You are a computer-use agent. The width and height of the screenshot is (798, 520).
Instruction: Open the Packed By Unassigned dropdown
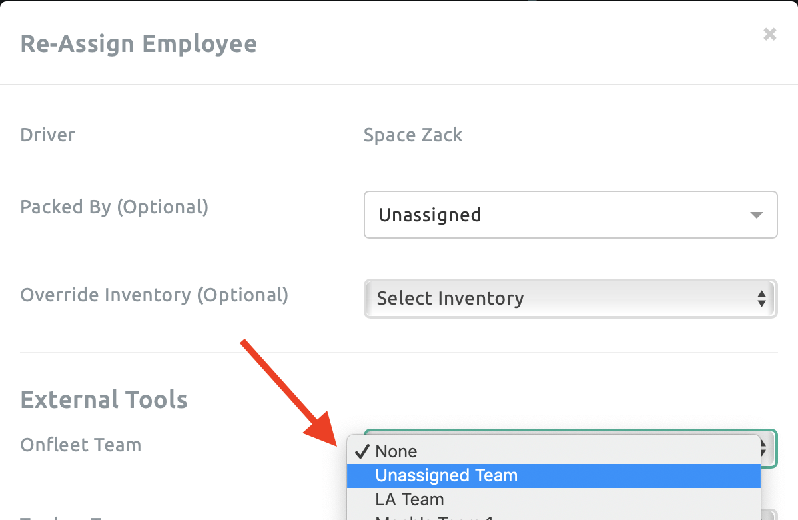point(570,215)
